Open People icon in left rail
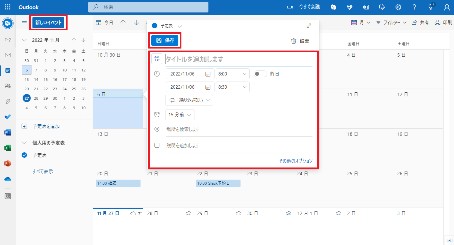The image size is (454, 245). (8, 86)
